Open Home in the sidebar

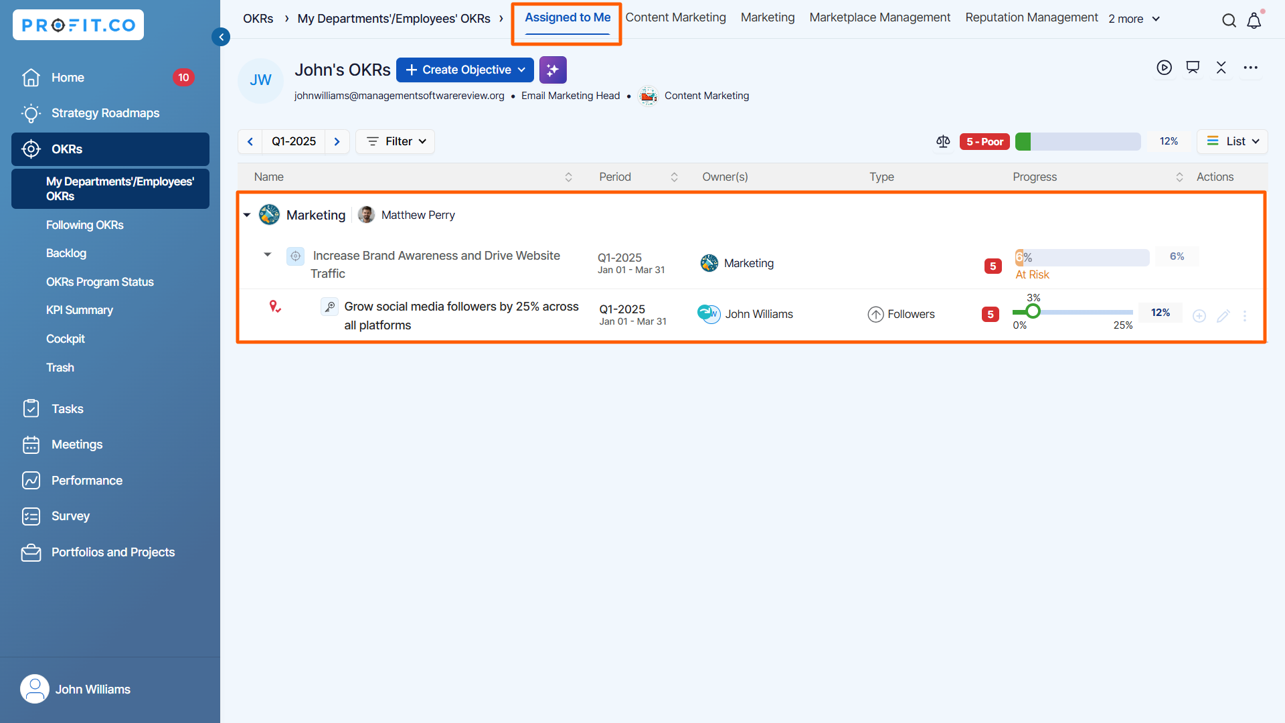[x=110, y=78]
